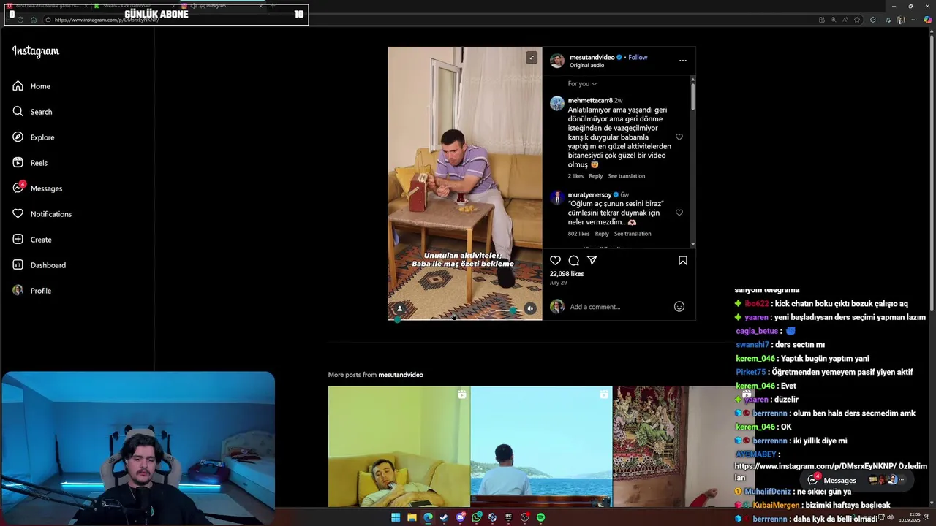
Task: See translation of muratyenersoy's comment
Action: (x=633, y=234)
